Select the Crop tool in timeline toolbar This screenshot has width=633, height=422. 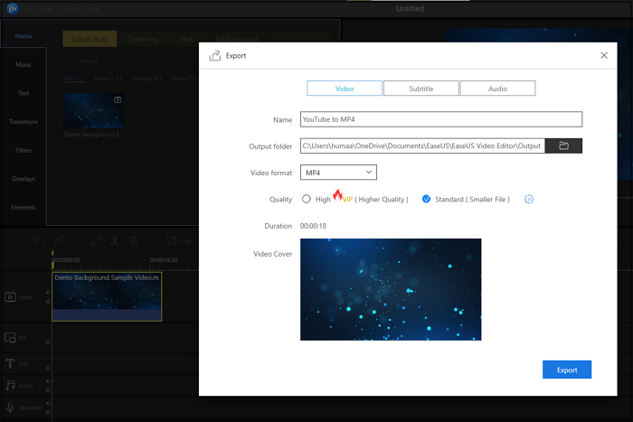(x=177, y=241)
